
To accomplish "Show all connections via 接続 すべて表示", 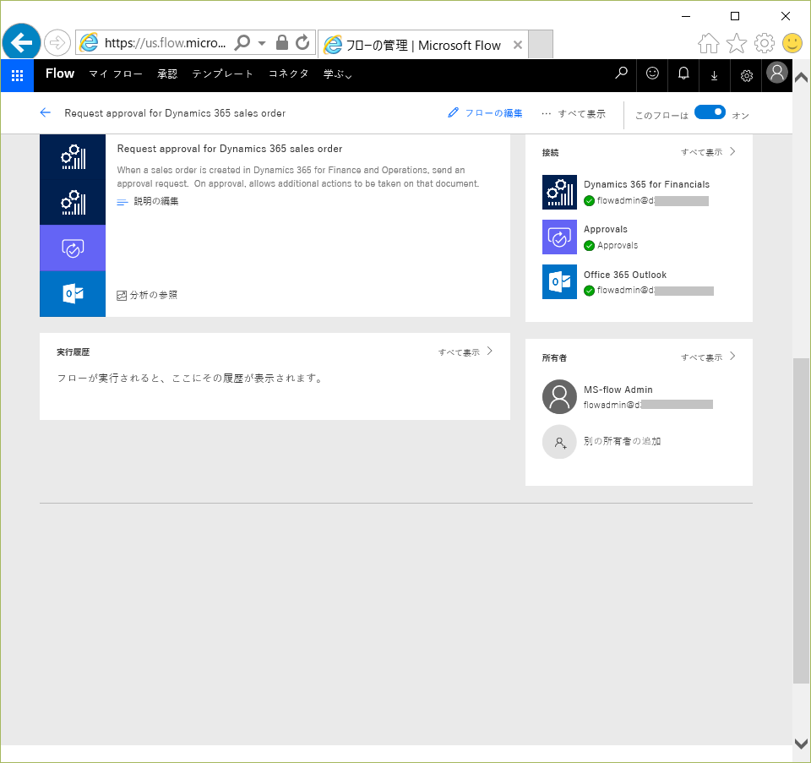I will tap(708, 152).
